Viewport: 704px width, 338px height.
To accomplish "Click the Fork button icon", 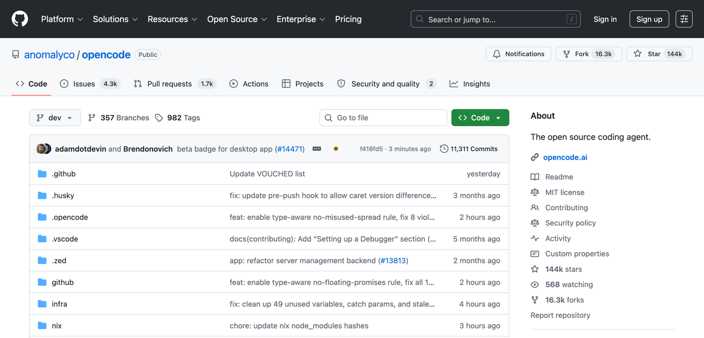I will [x=567, y=54].
